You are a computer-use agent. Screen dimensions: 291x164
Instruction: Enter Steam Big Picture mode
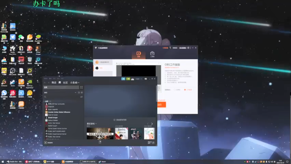146,79
